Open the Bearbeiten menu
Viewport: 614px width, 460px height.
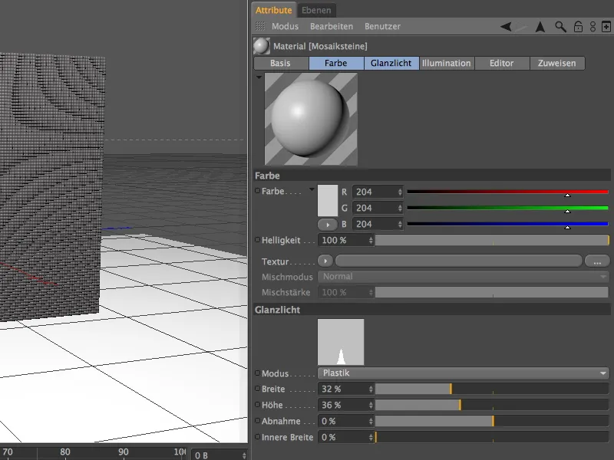(328, 26)
